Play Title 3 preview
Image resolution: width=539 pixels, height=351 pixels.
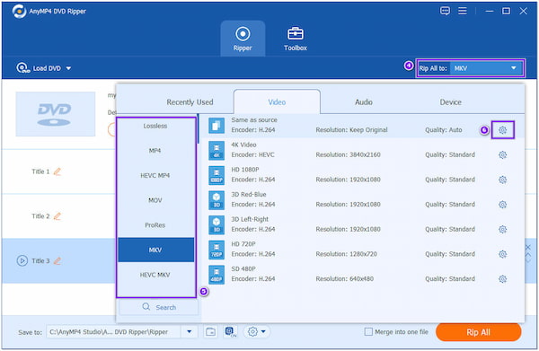tap(22, 261)
